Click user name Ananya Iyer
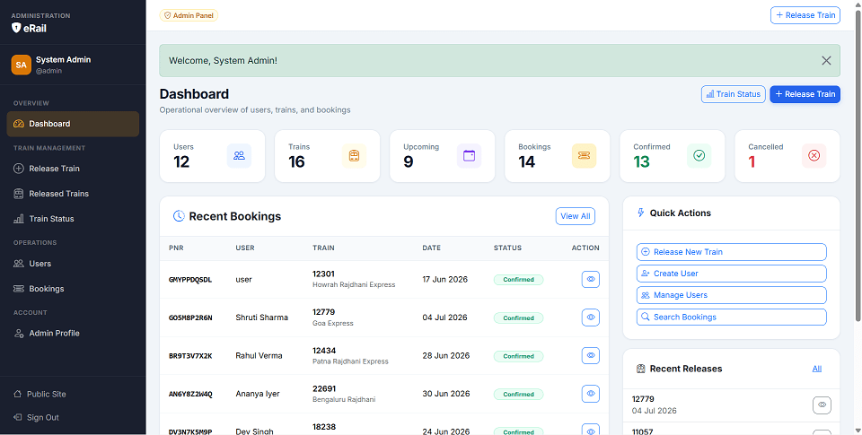Image resolution: width=862 pixels, height=435 pixels. 258,394
